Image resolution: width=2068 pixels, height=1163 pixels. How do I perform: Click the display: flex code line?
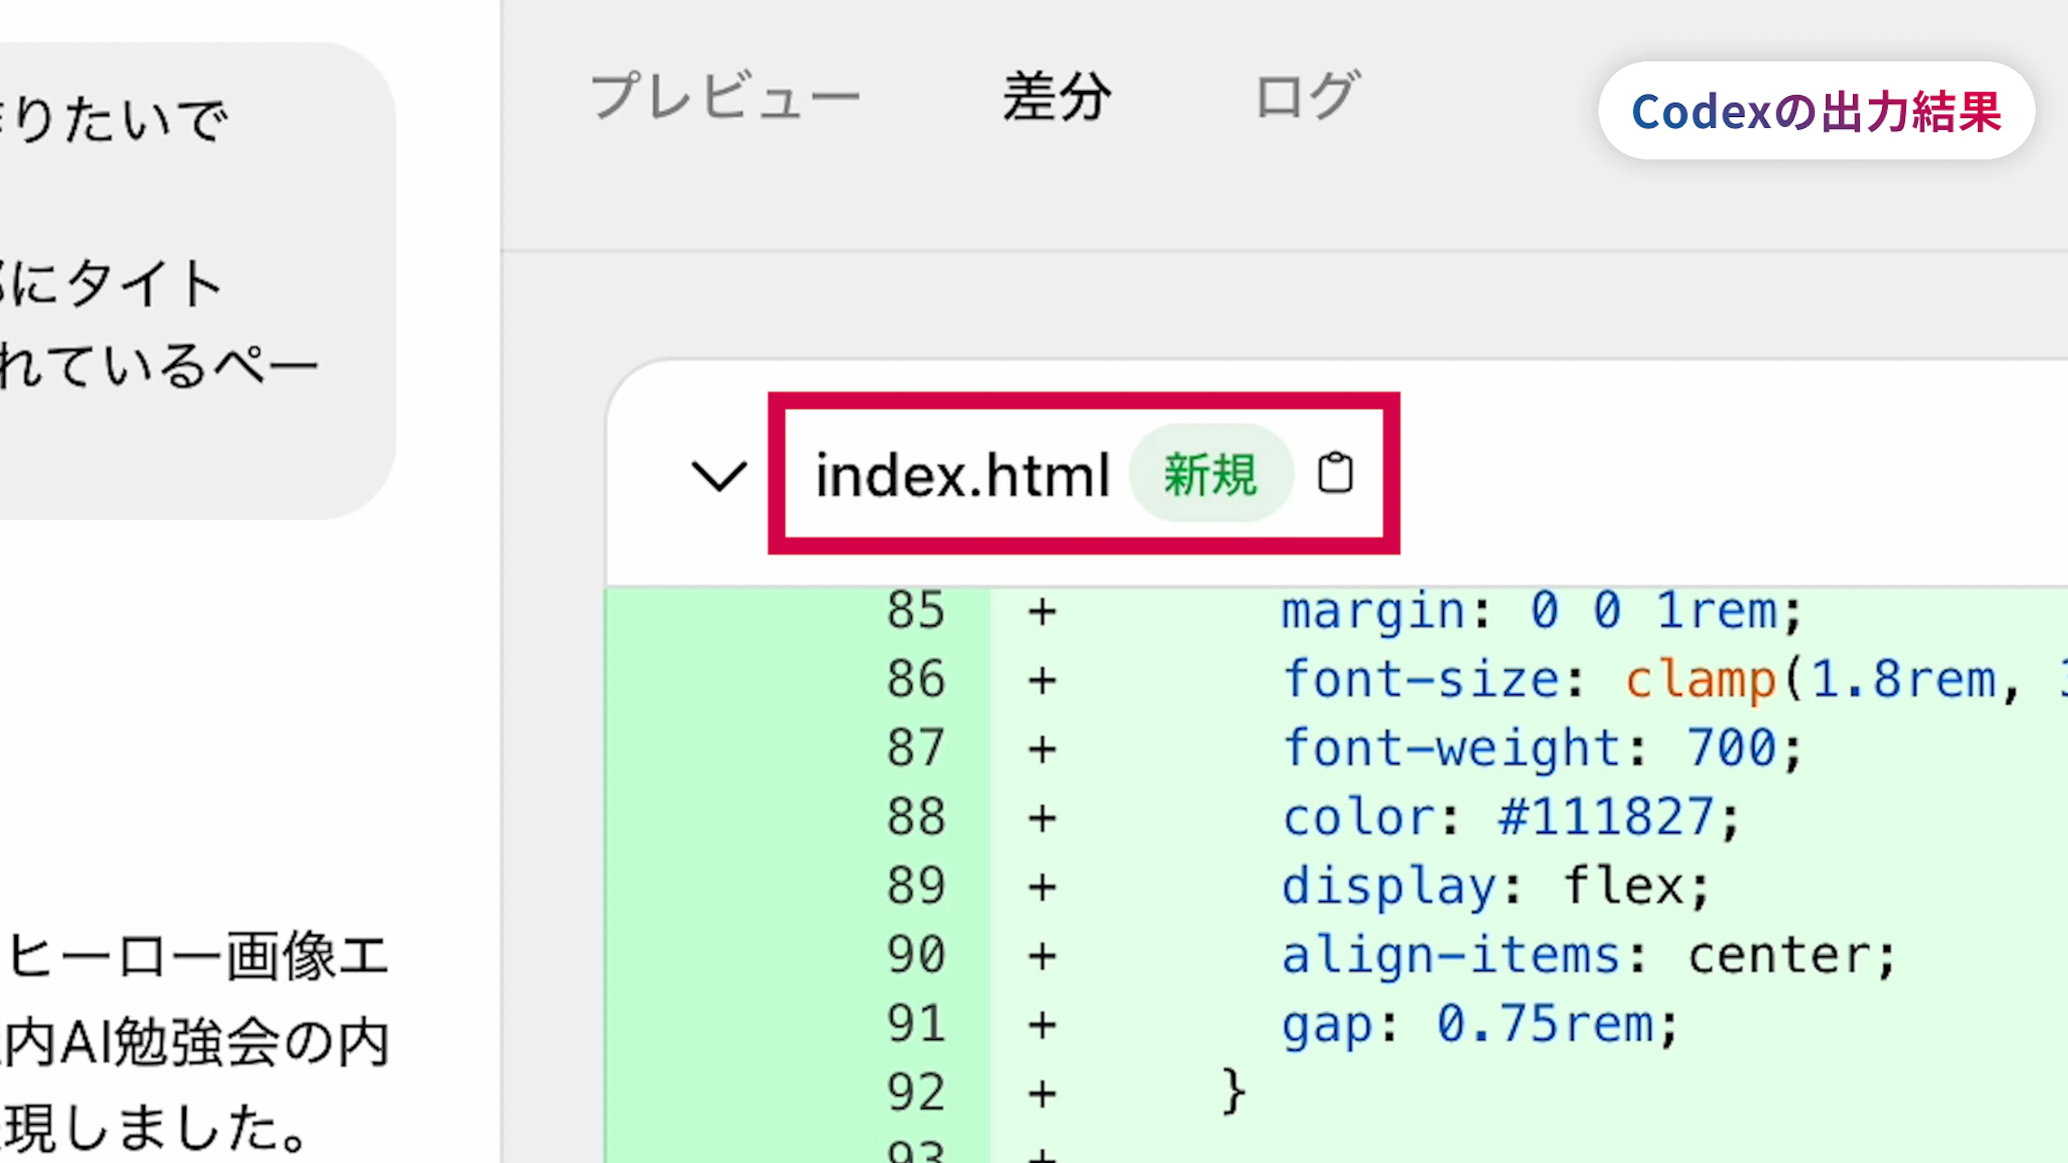(x=1495, y=886)
